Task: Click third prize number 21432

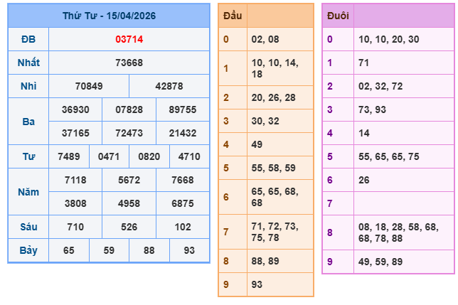Action: [x=183, y=133]
